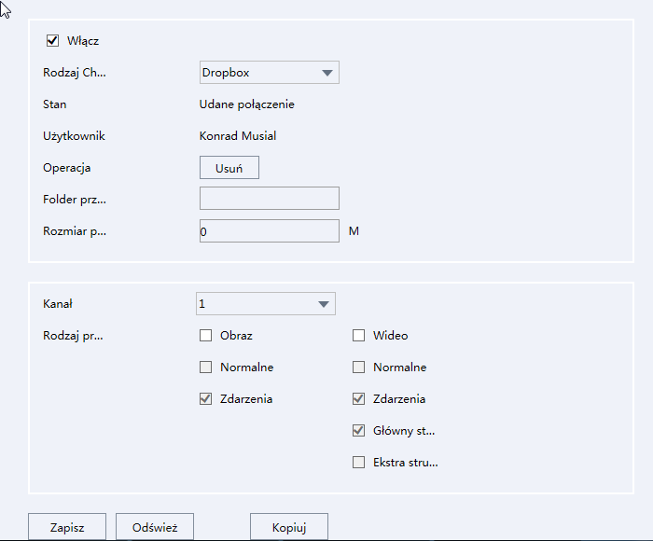This screenshot has height=541, width=653.
Task: Click the Udane połączenie status text
Action: click(246, 104)
